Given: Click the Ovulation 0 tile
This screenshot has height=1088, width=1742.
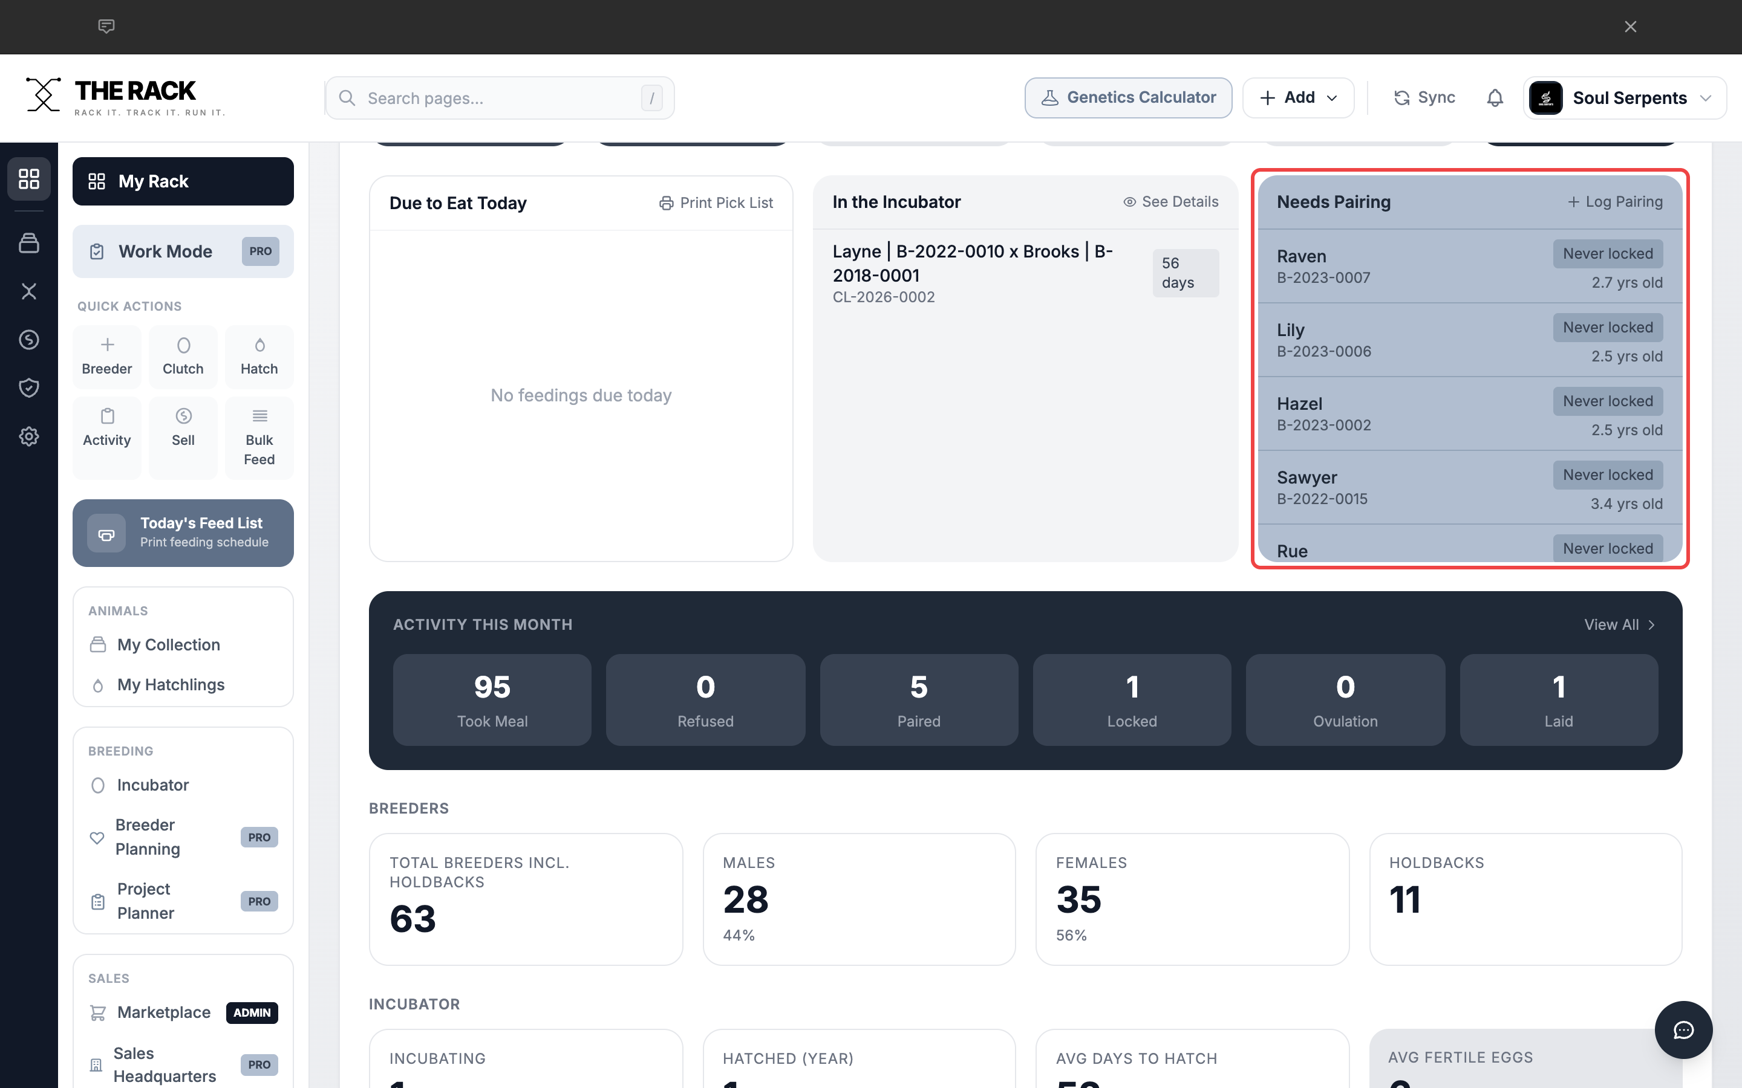Looking at the screenshot, I should coord(1345,700).
